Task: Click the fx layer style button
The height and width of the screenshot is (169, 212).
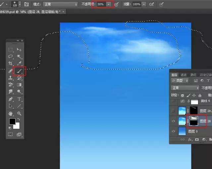Action: tap(190, 140)
